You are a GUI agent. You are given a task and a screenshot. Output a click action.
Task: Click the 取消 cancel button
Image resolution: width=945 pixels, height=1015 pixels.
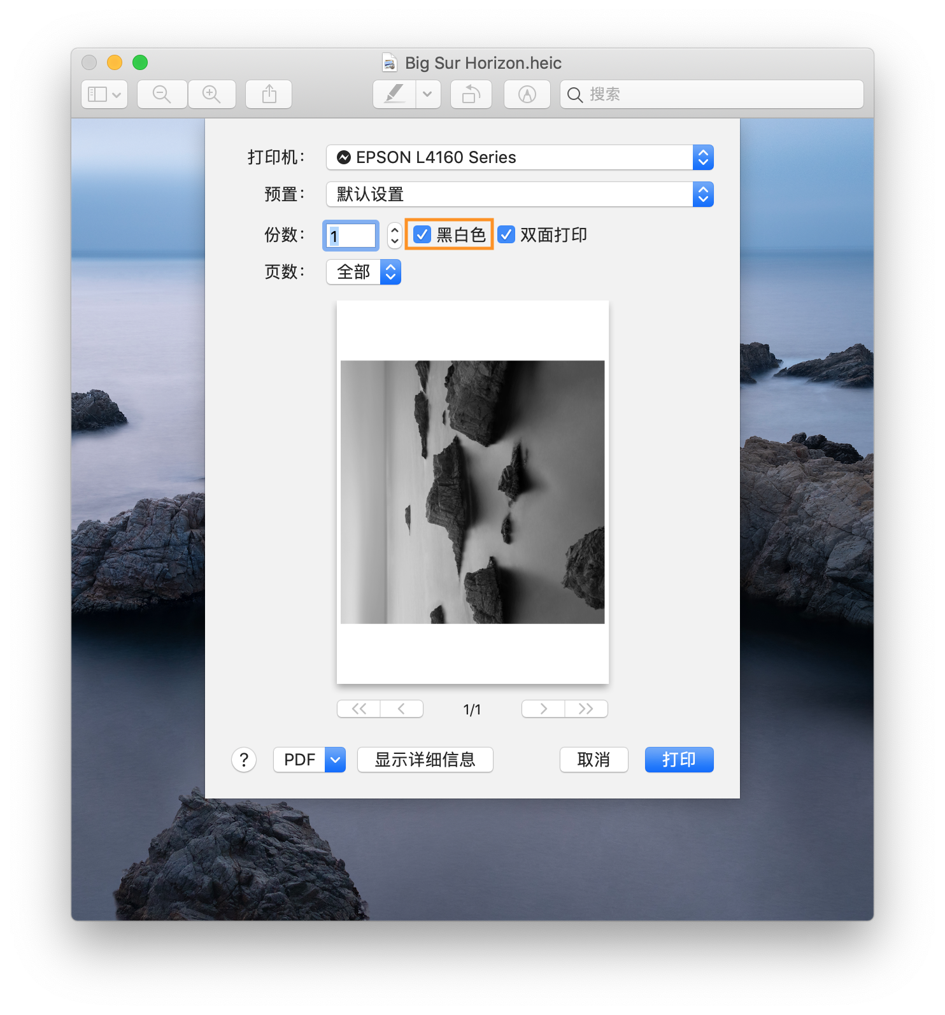[x=593, y=760]
